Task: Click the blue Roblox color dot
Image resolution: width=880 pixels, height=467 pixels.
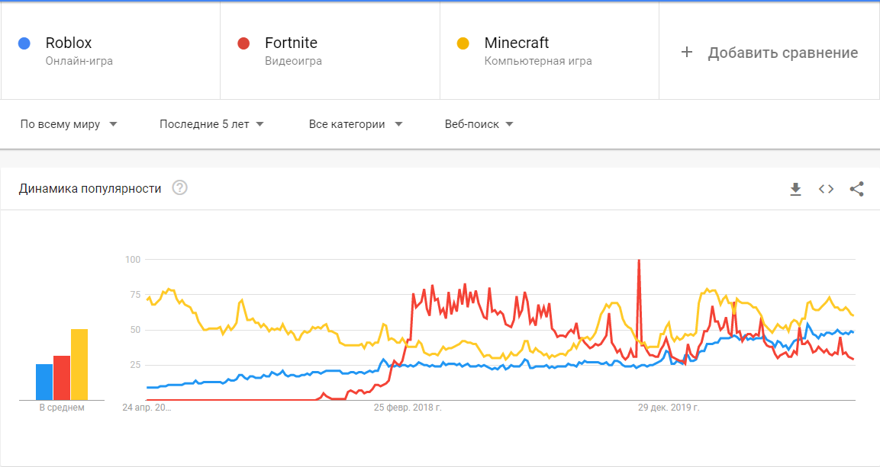Action: coord(24,43)
